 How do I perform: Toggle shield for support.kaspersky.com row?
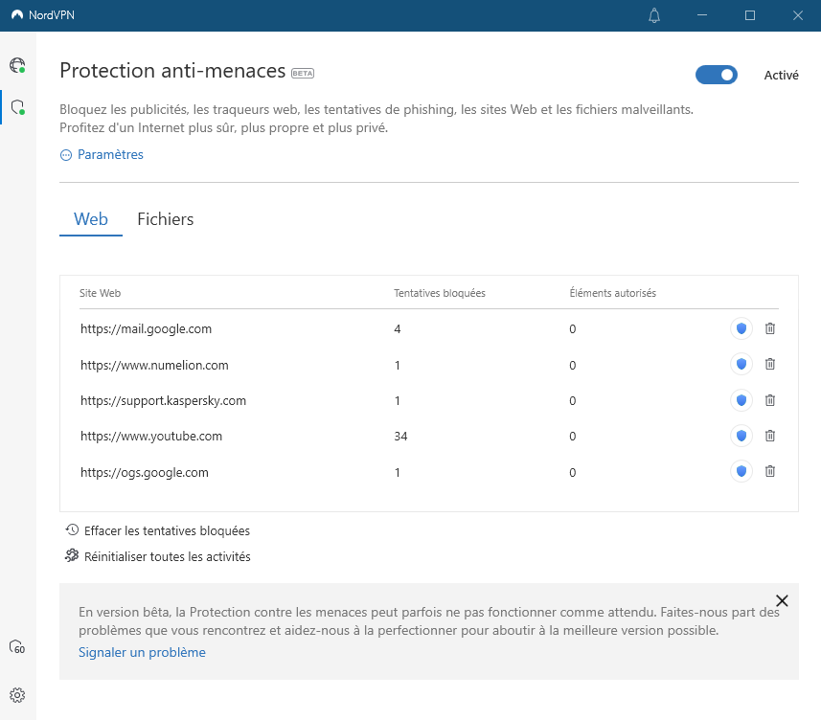741,400
